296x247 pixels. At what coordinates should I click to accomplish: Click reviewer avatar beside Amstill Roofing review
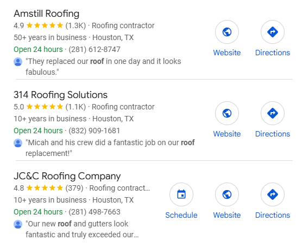click(x=18, y=62)
